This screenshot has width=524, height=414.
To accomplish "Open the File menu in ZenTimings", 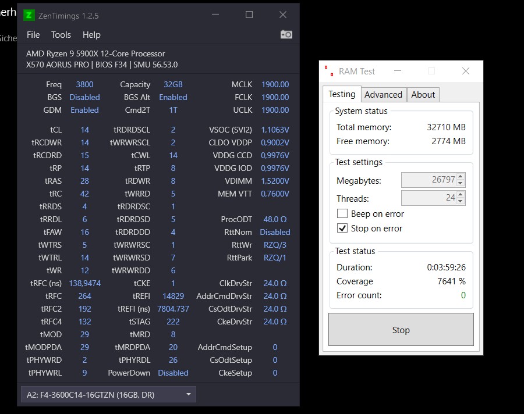I will [33, 35].
